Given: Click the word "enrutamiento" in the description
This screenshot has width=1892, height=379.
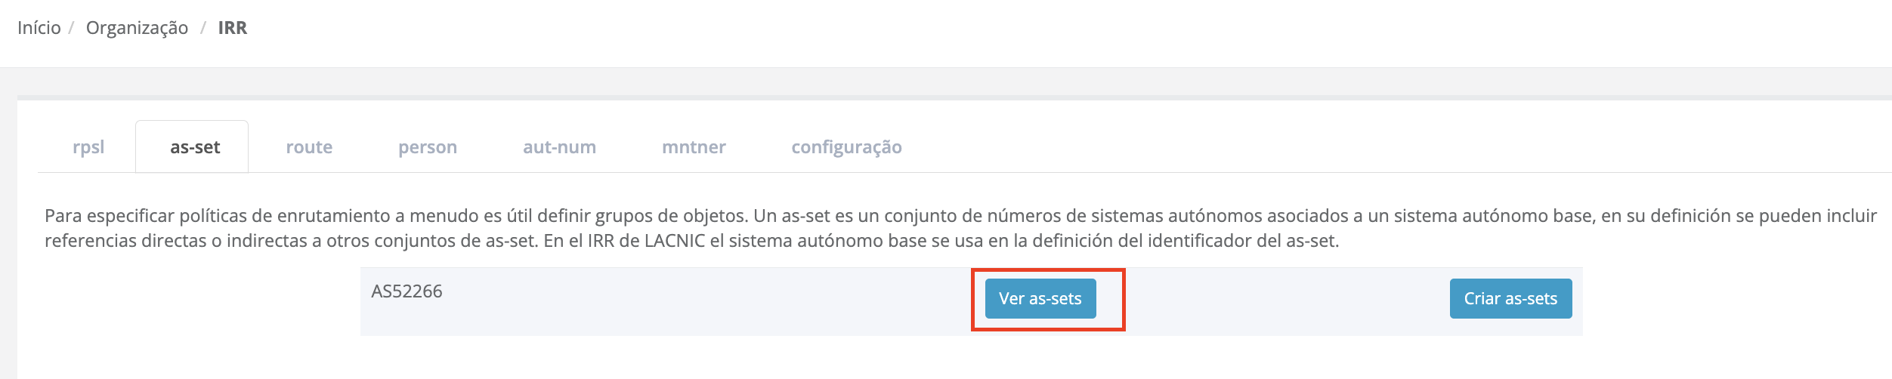Looking at the screenshot, I should coord(342,216).
